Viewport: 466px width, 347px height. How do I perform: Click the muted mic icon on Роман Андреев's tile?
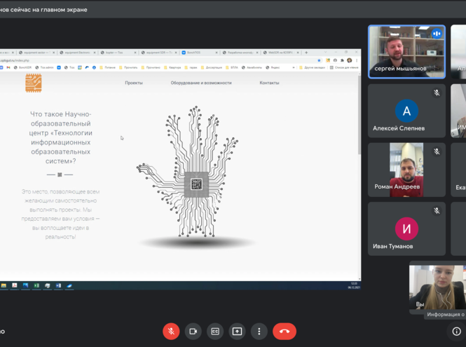[437, 151]
